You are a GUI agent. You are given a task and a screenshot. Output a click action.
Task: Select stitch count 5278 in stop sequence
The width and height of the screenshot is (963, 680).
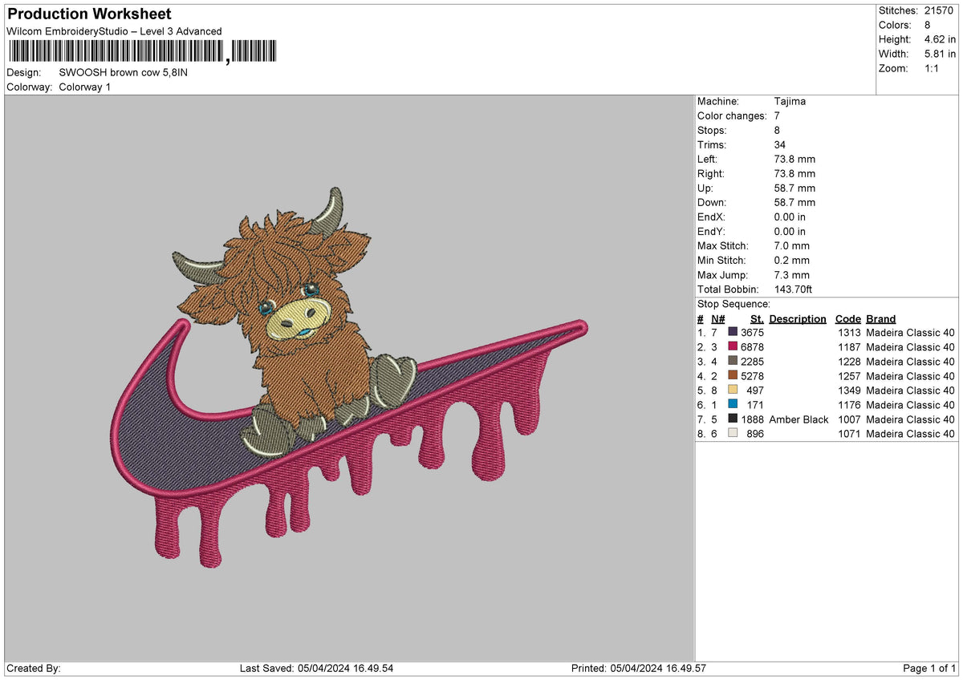click(752, 376)
